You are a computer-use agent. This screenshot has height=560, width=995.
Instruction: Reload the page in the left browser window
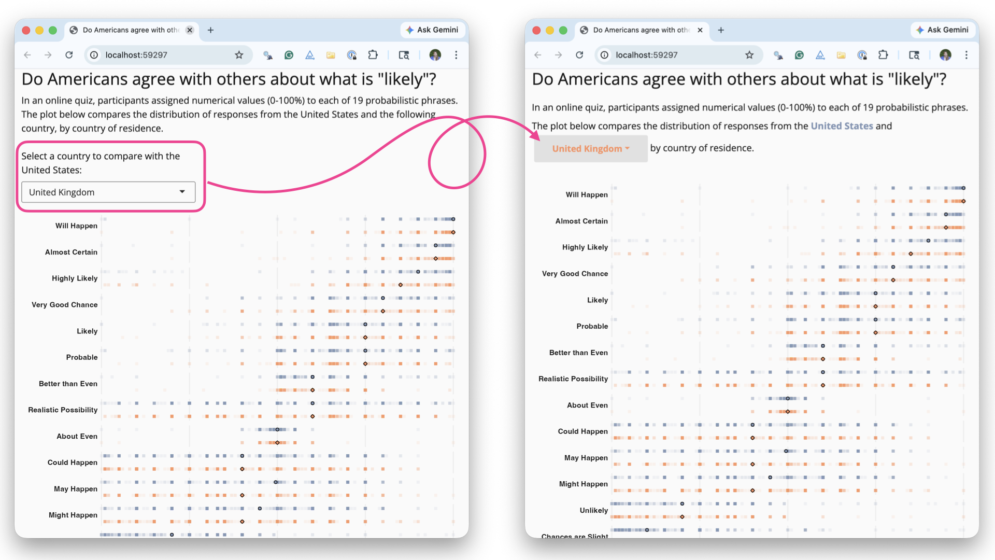69,55
